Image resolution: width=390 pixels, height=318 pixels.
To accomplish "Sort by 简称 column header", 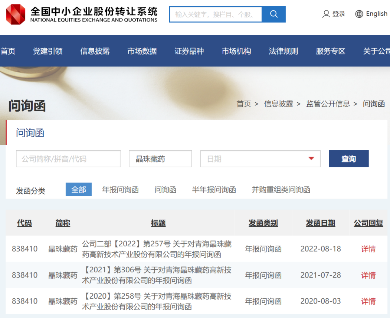I will [63, 223].
